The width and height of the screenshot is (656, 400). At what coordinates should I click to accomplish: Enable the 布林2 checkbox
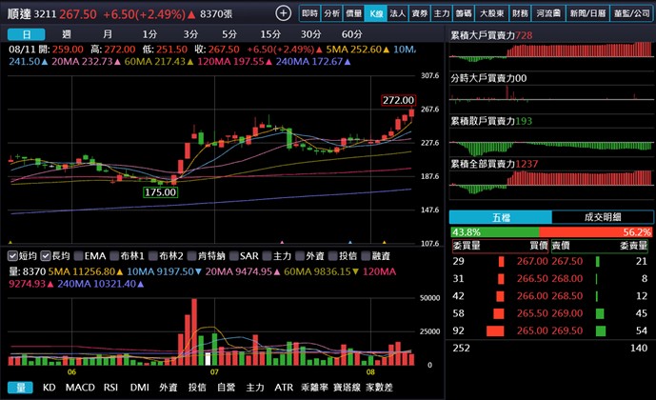(153, 255)
